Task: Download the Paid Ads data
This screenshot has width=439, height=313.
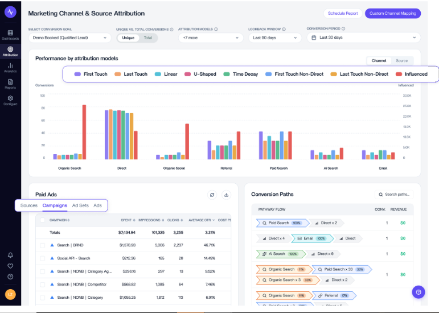Action: click(226, 195)
